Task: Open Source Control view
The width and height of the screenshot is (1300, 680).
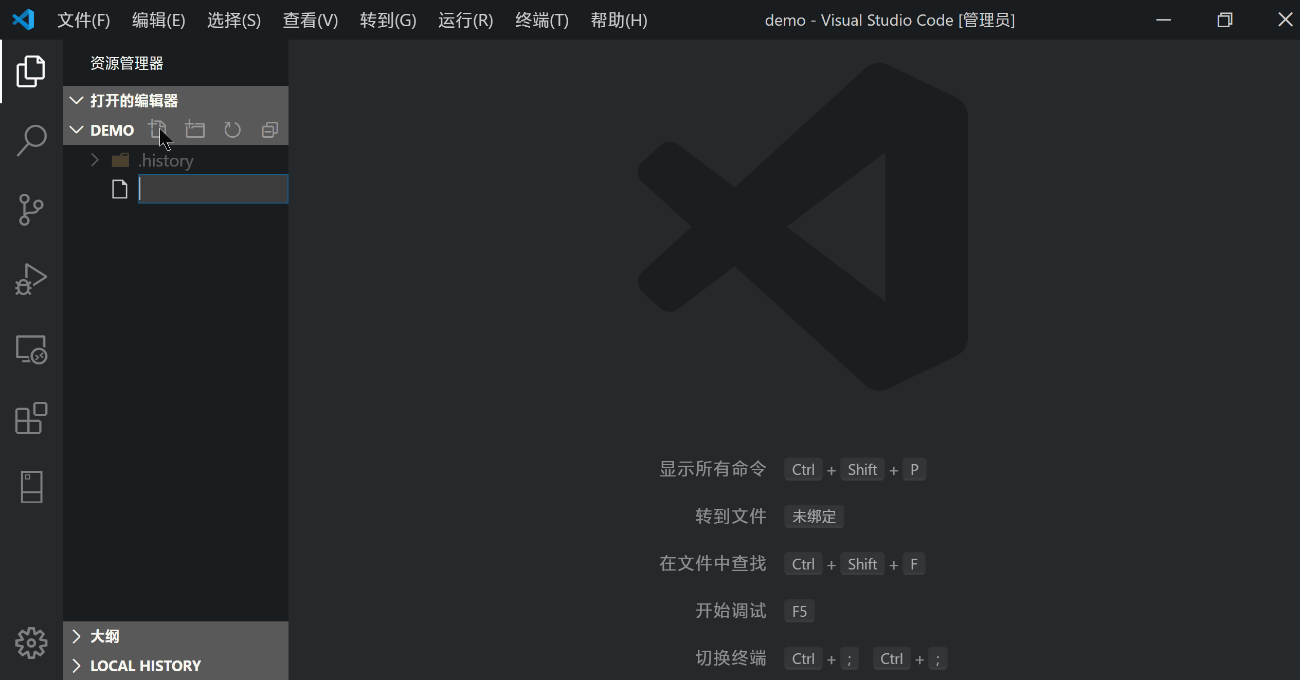Action: (x=31, y=210)
